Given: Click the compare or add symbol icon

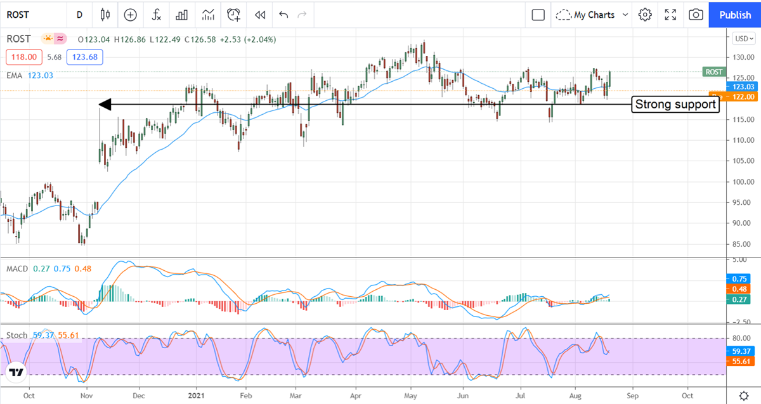Looking at the screenshot, I should (131, 15).
